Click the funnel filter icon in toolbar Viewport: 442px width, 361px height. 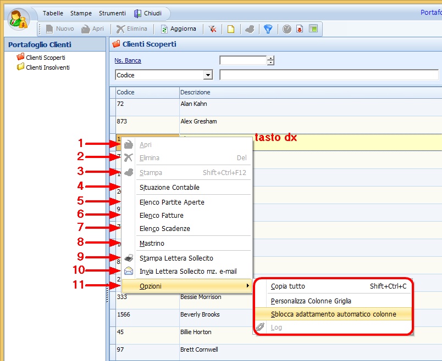pos(268,29)
